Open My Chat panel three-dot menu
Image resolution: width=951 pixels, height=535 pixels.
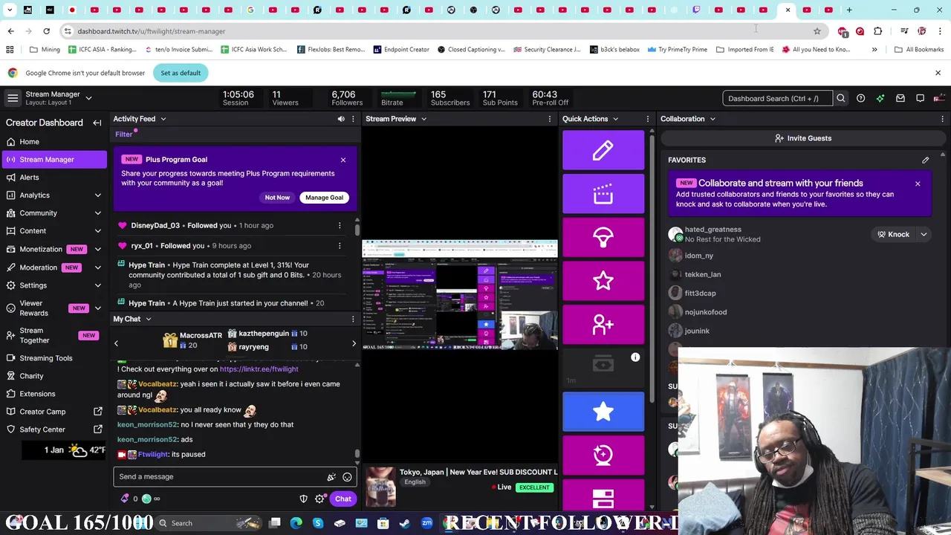[353, 319]
